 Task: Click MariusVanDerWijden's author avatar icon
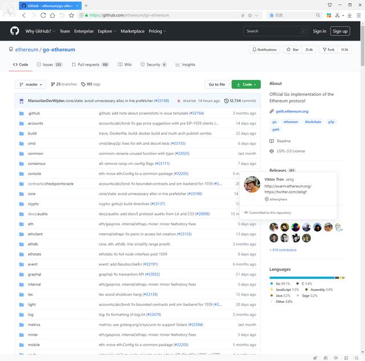[x=22, y=101]
